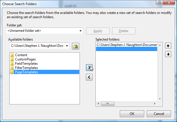Open the Folder set dropdown
The image size is (177, 122).
80,31
